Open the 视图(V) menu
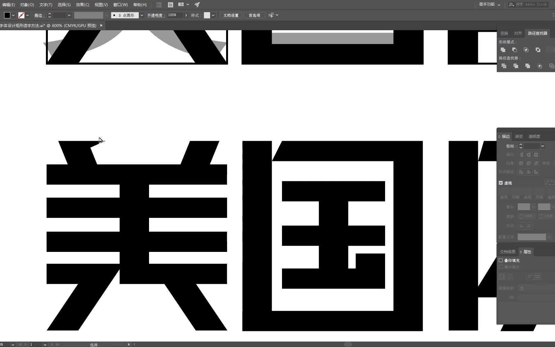555x347 pixels. coord(101,4)
